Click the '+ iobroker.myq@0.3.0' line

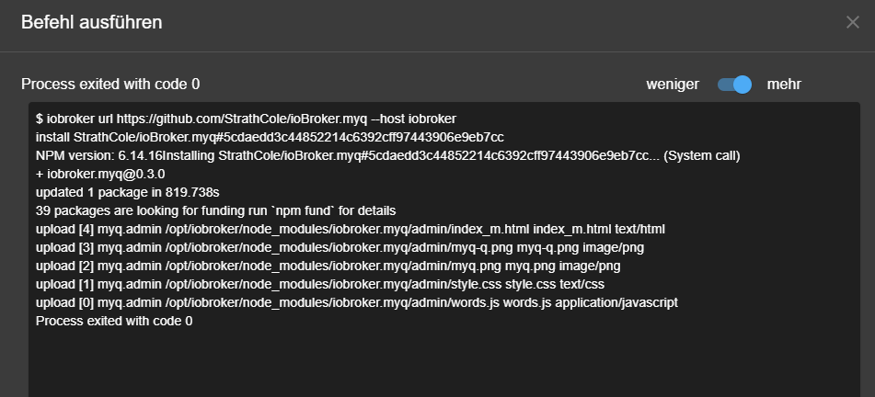point(100,174)
